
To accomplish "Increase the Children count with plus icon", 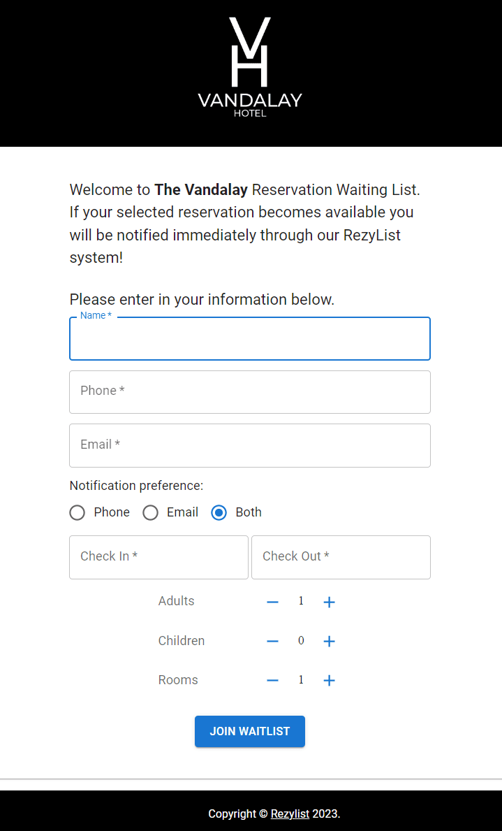I will click(x=330, y=641).
